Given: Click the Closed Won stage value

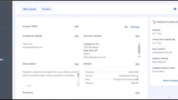Looking at the screenshot, I should click(158, 72).
